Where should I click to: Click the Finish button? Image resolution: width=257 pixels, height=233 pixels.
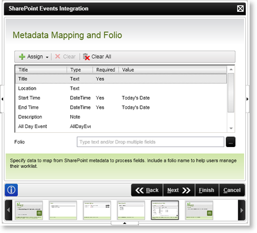[x=207, y=190]
